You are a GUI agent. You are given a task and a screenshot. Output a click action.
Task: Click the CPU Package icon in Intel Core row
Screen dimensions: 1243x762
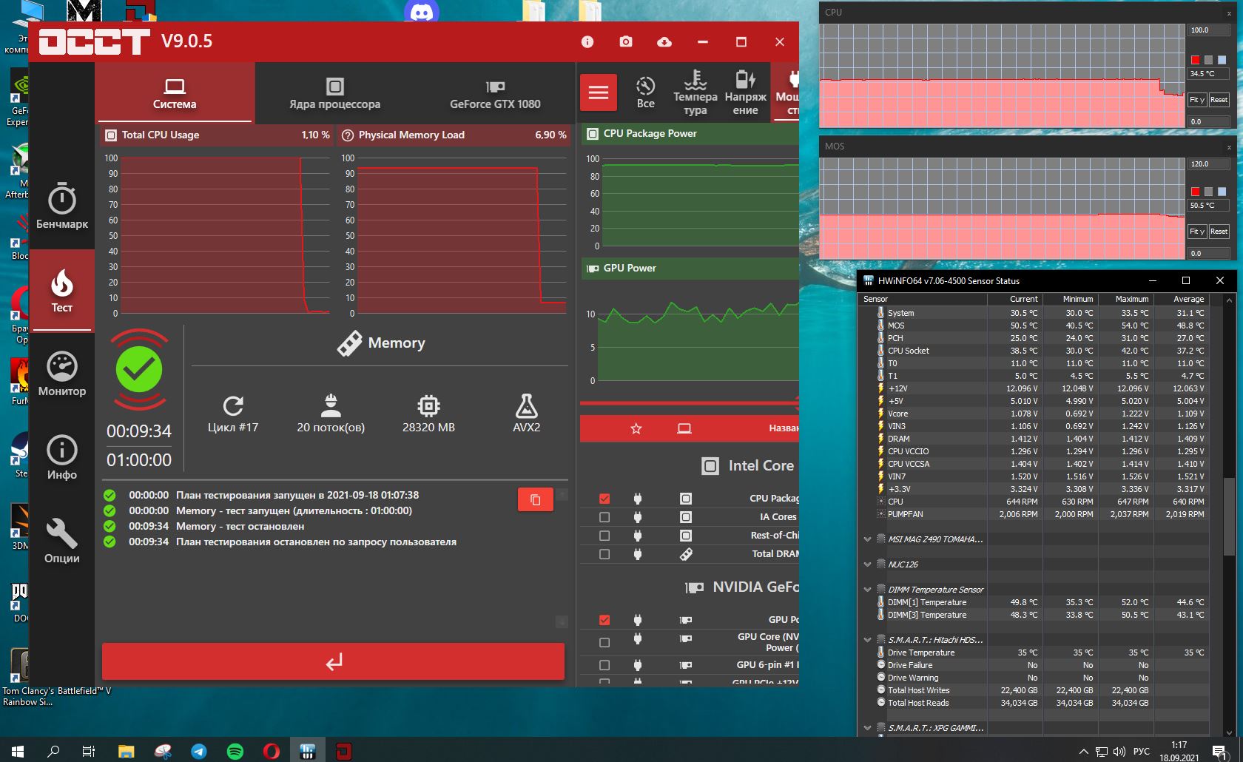click(686, 499)
